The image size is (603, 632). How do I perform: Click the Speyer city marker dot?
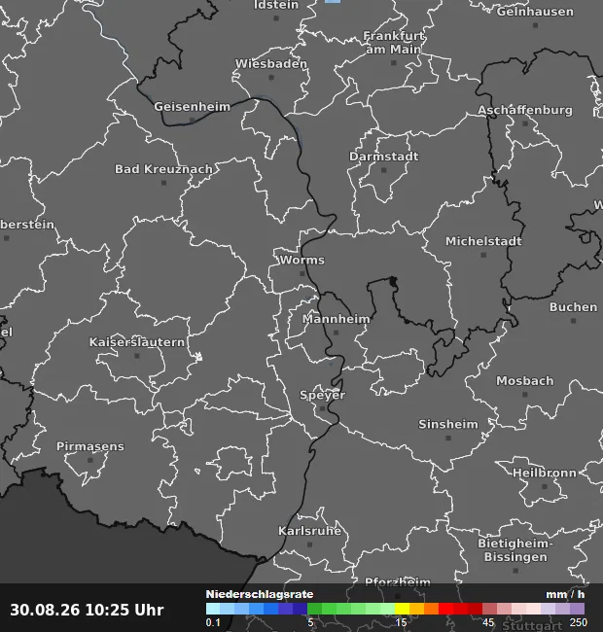pos(323,408)
